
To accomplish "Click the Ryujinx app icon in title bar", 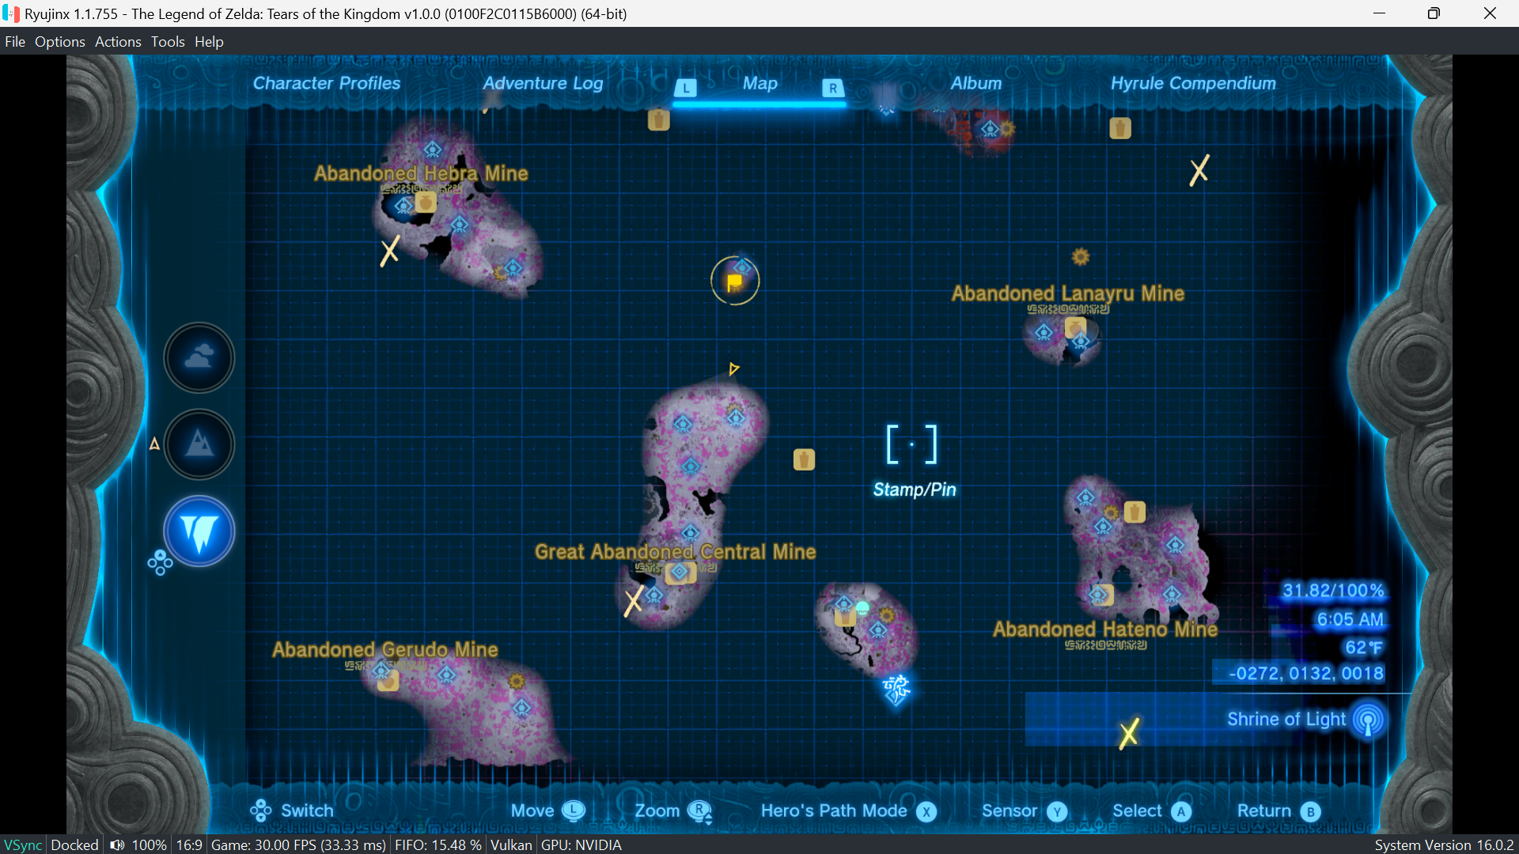I will (11, 13).
